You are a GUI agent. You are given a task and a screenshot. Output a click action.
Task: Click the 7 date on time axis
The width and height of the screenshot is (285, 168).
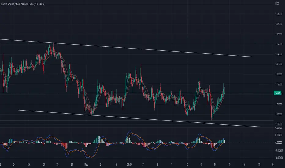click(143, 165)
